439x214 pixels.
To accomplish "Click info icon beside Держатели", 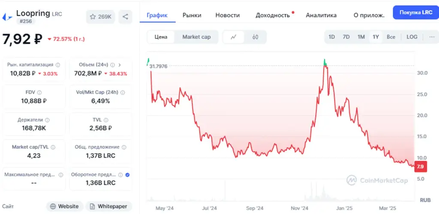I will (x=47, y=120).
